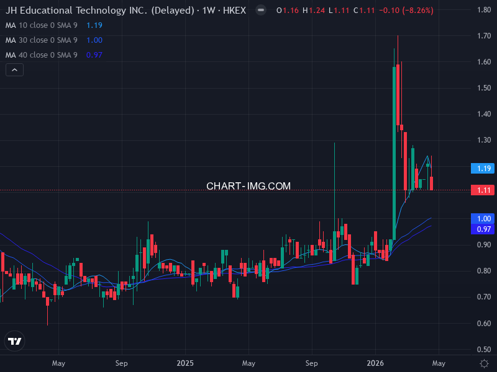The image size is (497, 372).
Task: Click the 1.70 price axis label
Action: [484, 36]
